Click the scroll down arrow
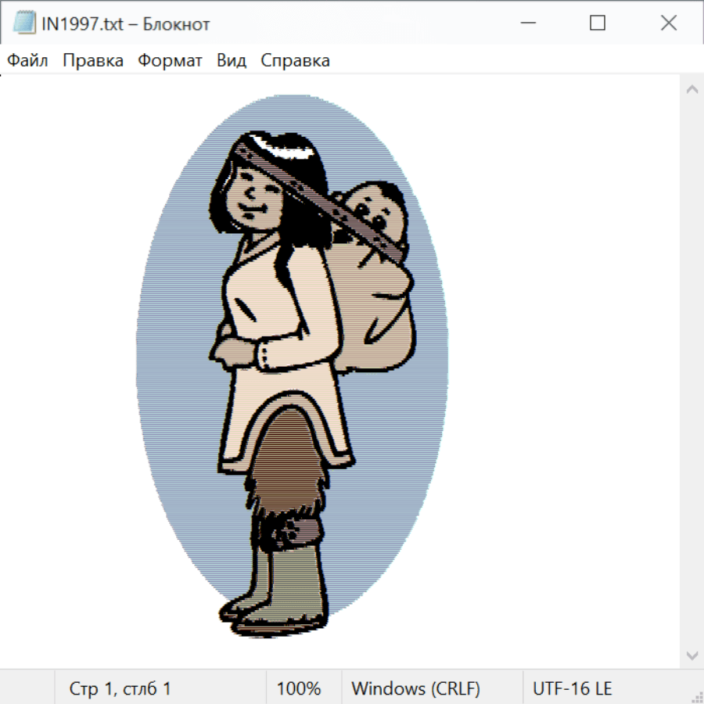704x704 pixels. coord(691,655)
